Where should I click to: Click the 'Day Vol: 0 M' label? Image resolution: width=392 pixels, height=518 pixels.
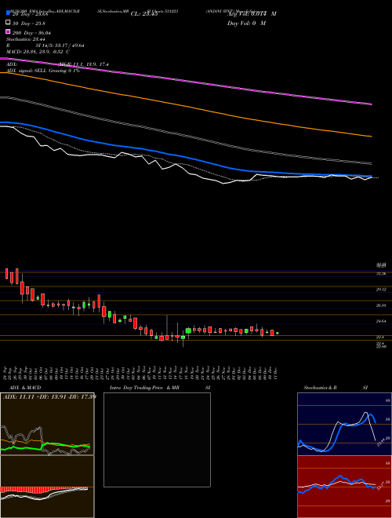[246, 23]
